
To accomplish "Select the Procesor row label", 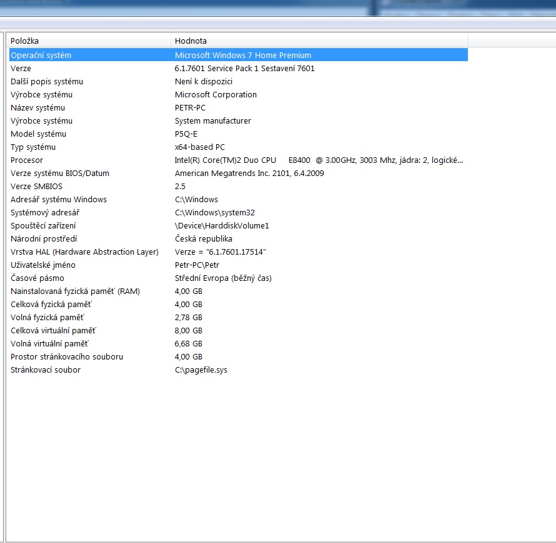I will coord(27,160).
